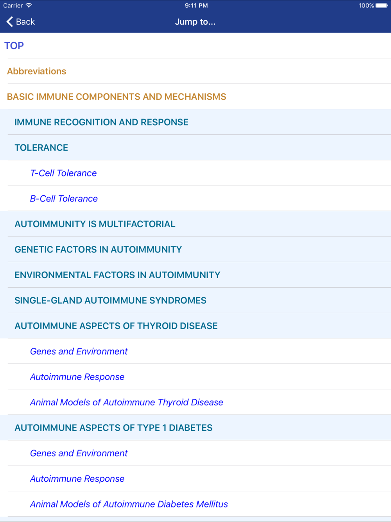The height and width of the screenshot is (522, 391).
Task: Tap the 100% battery percentage text
Action: tap(366, 5)
